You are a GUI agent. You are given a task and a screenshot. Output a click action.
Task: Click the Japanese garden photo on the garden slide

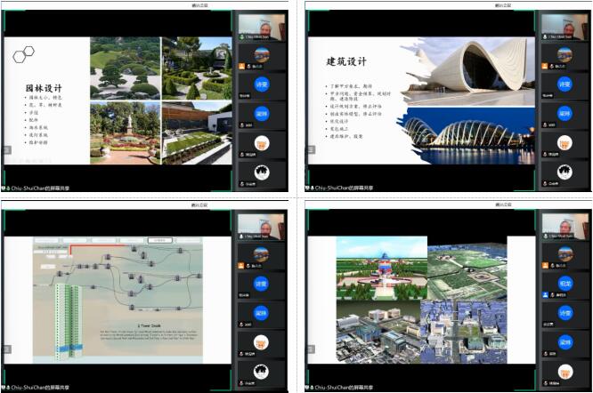125,68
